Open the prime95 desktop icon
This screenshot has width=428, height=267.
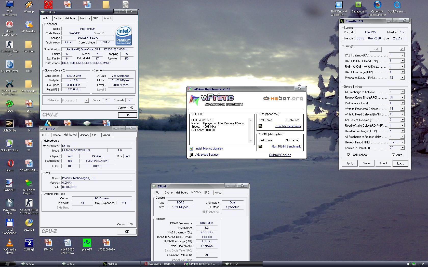click(x=87, y=245)
